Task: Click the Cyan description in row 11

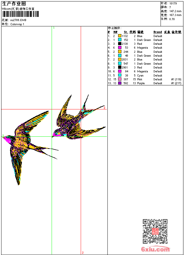Action: point(140,76)
